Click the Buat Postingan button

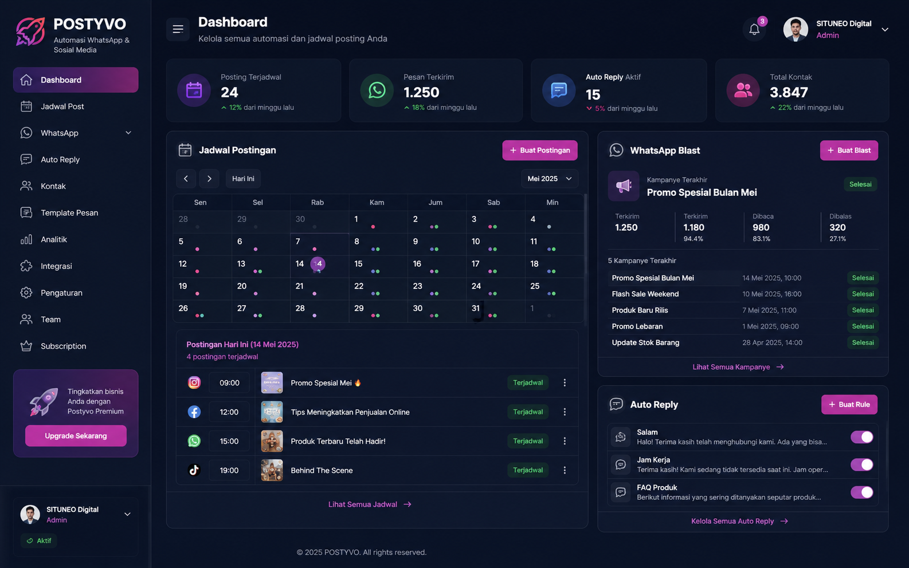[x=540, y=150]
